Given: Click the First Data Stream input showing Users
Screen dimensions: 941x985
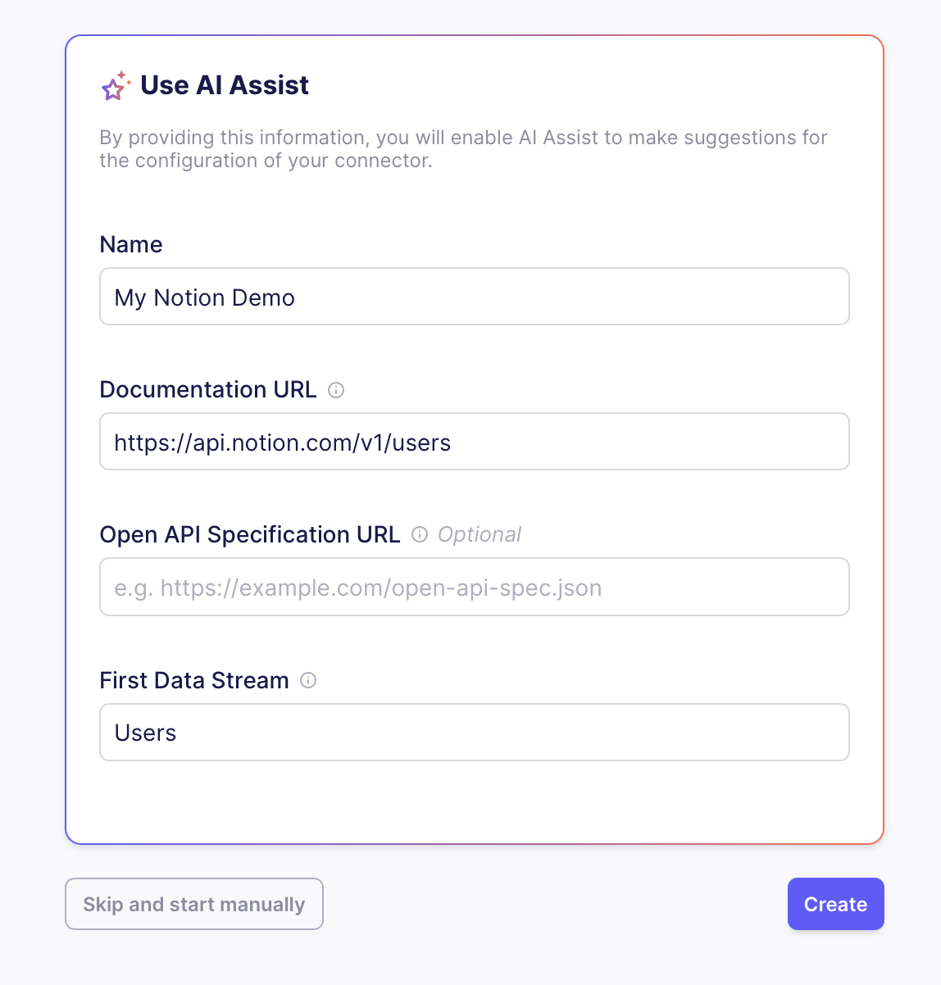Looking at the screenshot, I should click(474, 732).
